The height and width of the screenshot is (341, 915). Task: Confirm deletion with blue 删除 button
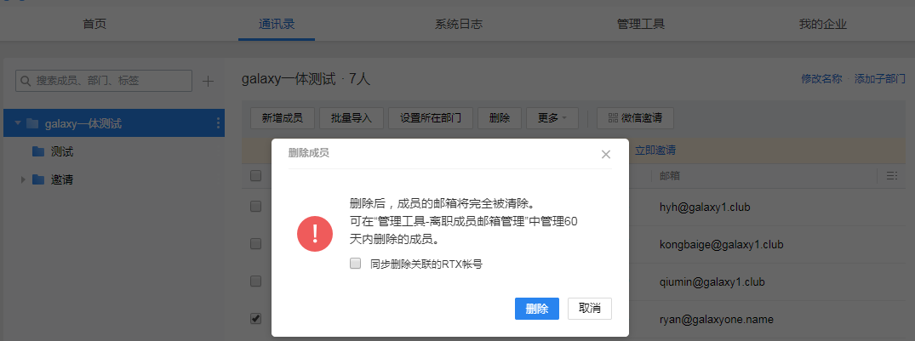pyautogui.click(x=536, y=309)
